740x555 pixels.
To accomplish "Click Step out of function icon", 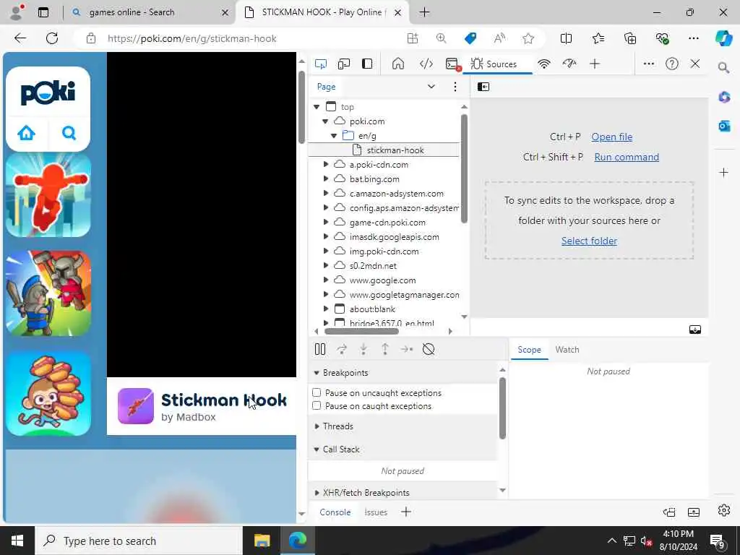I will pos(385,349).
